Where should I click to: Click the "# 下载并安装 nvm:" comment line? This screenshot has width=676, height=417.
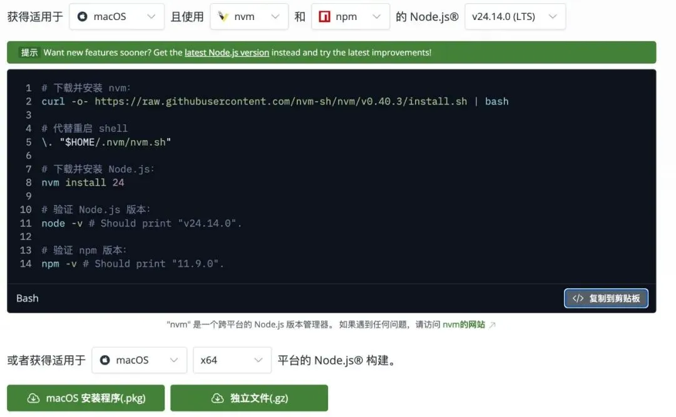coord(86,88)
